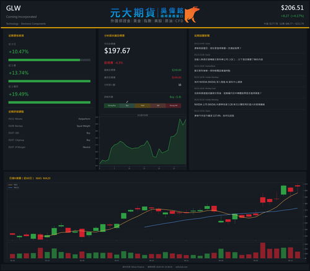Click the MA20 legend entry
The image size is (310, 271).
coord(14,187)
